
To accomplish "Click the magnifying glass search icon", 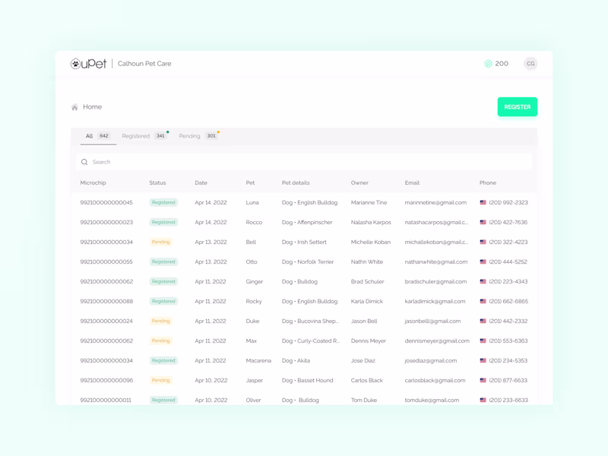I will coord(84,162).
